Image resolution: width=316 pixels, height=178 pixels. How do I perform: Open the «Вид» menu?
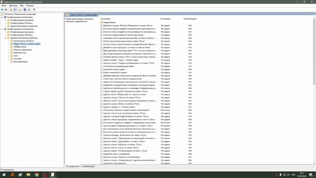click(22, 5)
